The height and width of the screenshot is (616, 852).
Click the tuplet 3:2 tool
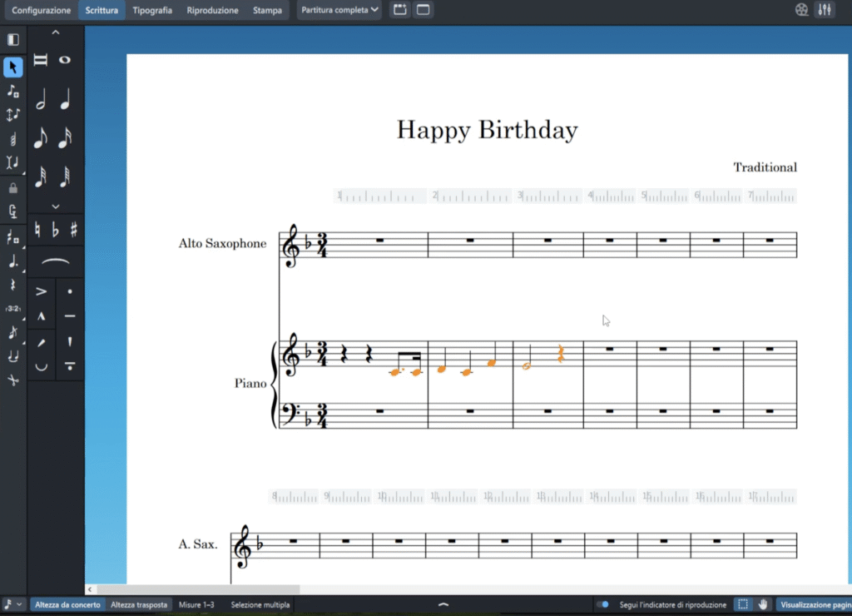click(13, 309)
